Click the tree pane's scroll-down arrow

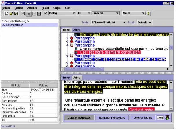point(171,66)
